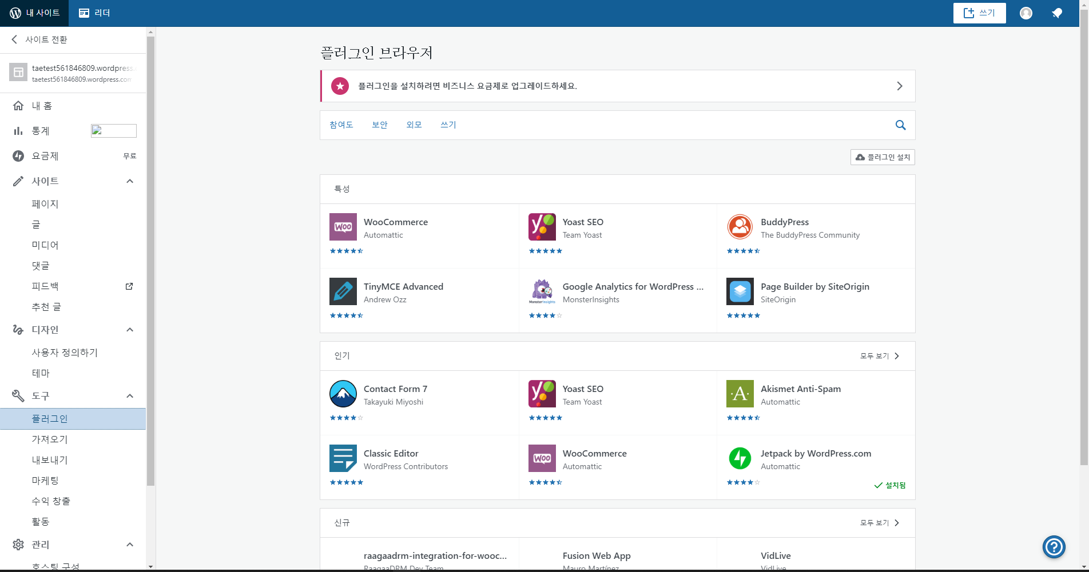Select the 보안 category tab
Image resolution: width=1089 pixels, height=572 pixels.
coord(380,125)
